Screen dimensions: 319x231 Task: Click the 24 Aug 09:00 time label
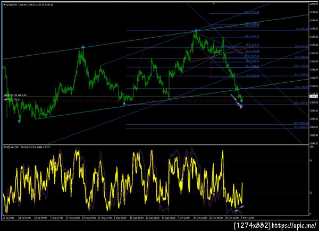click(x=89, y=218)
